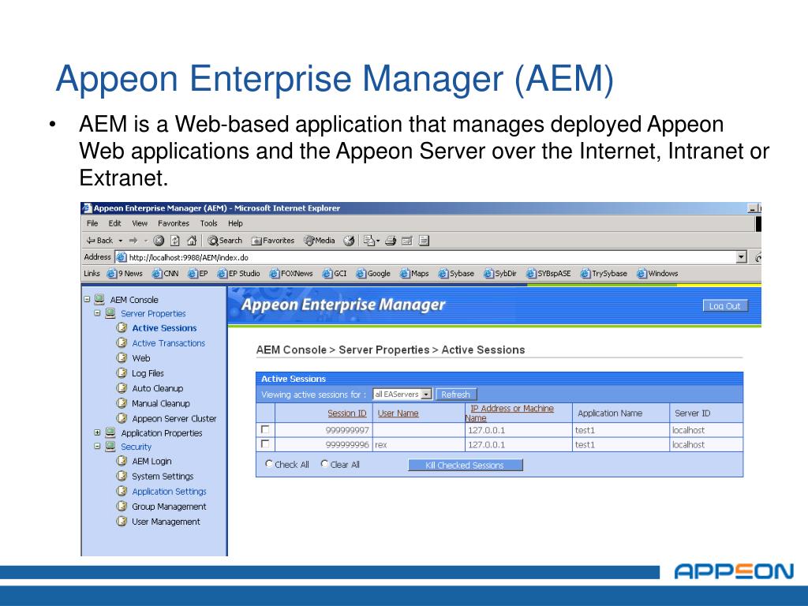Open the Tools menu
Image resolution: width=808 pixels, height=606 pixels.
(208, 223)
